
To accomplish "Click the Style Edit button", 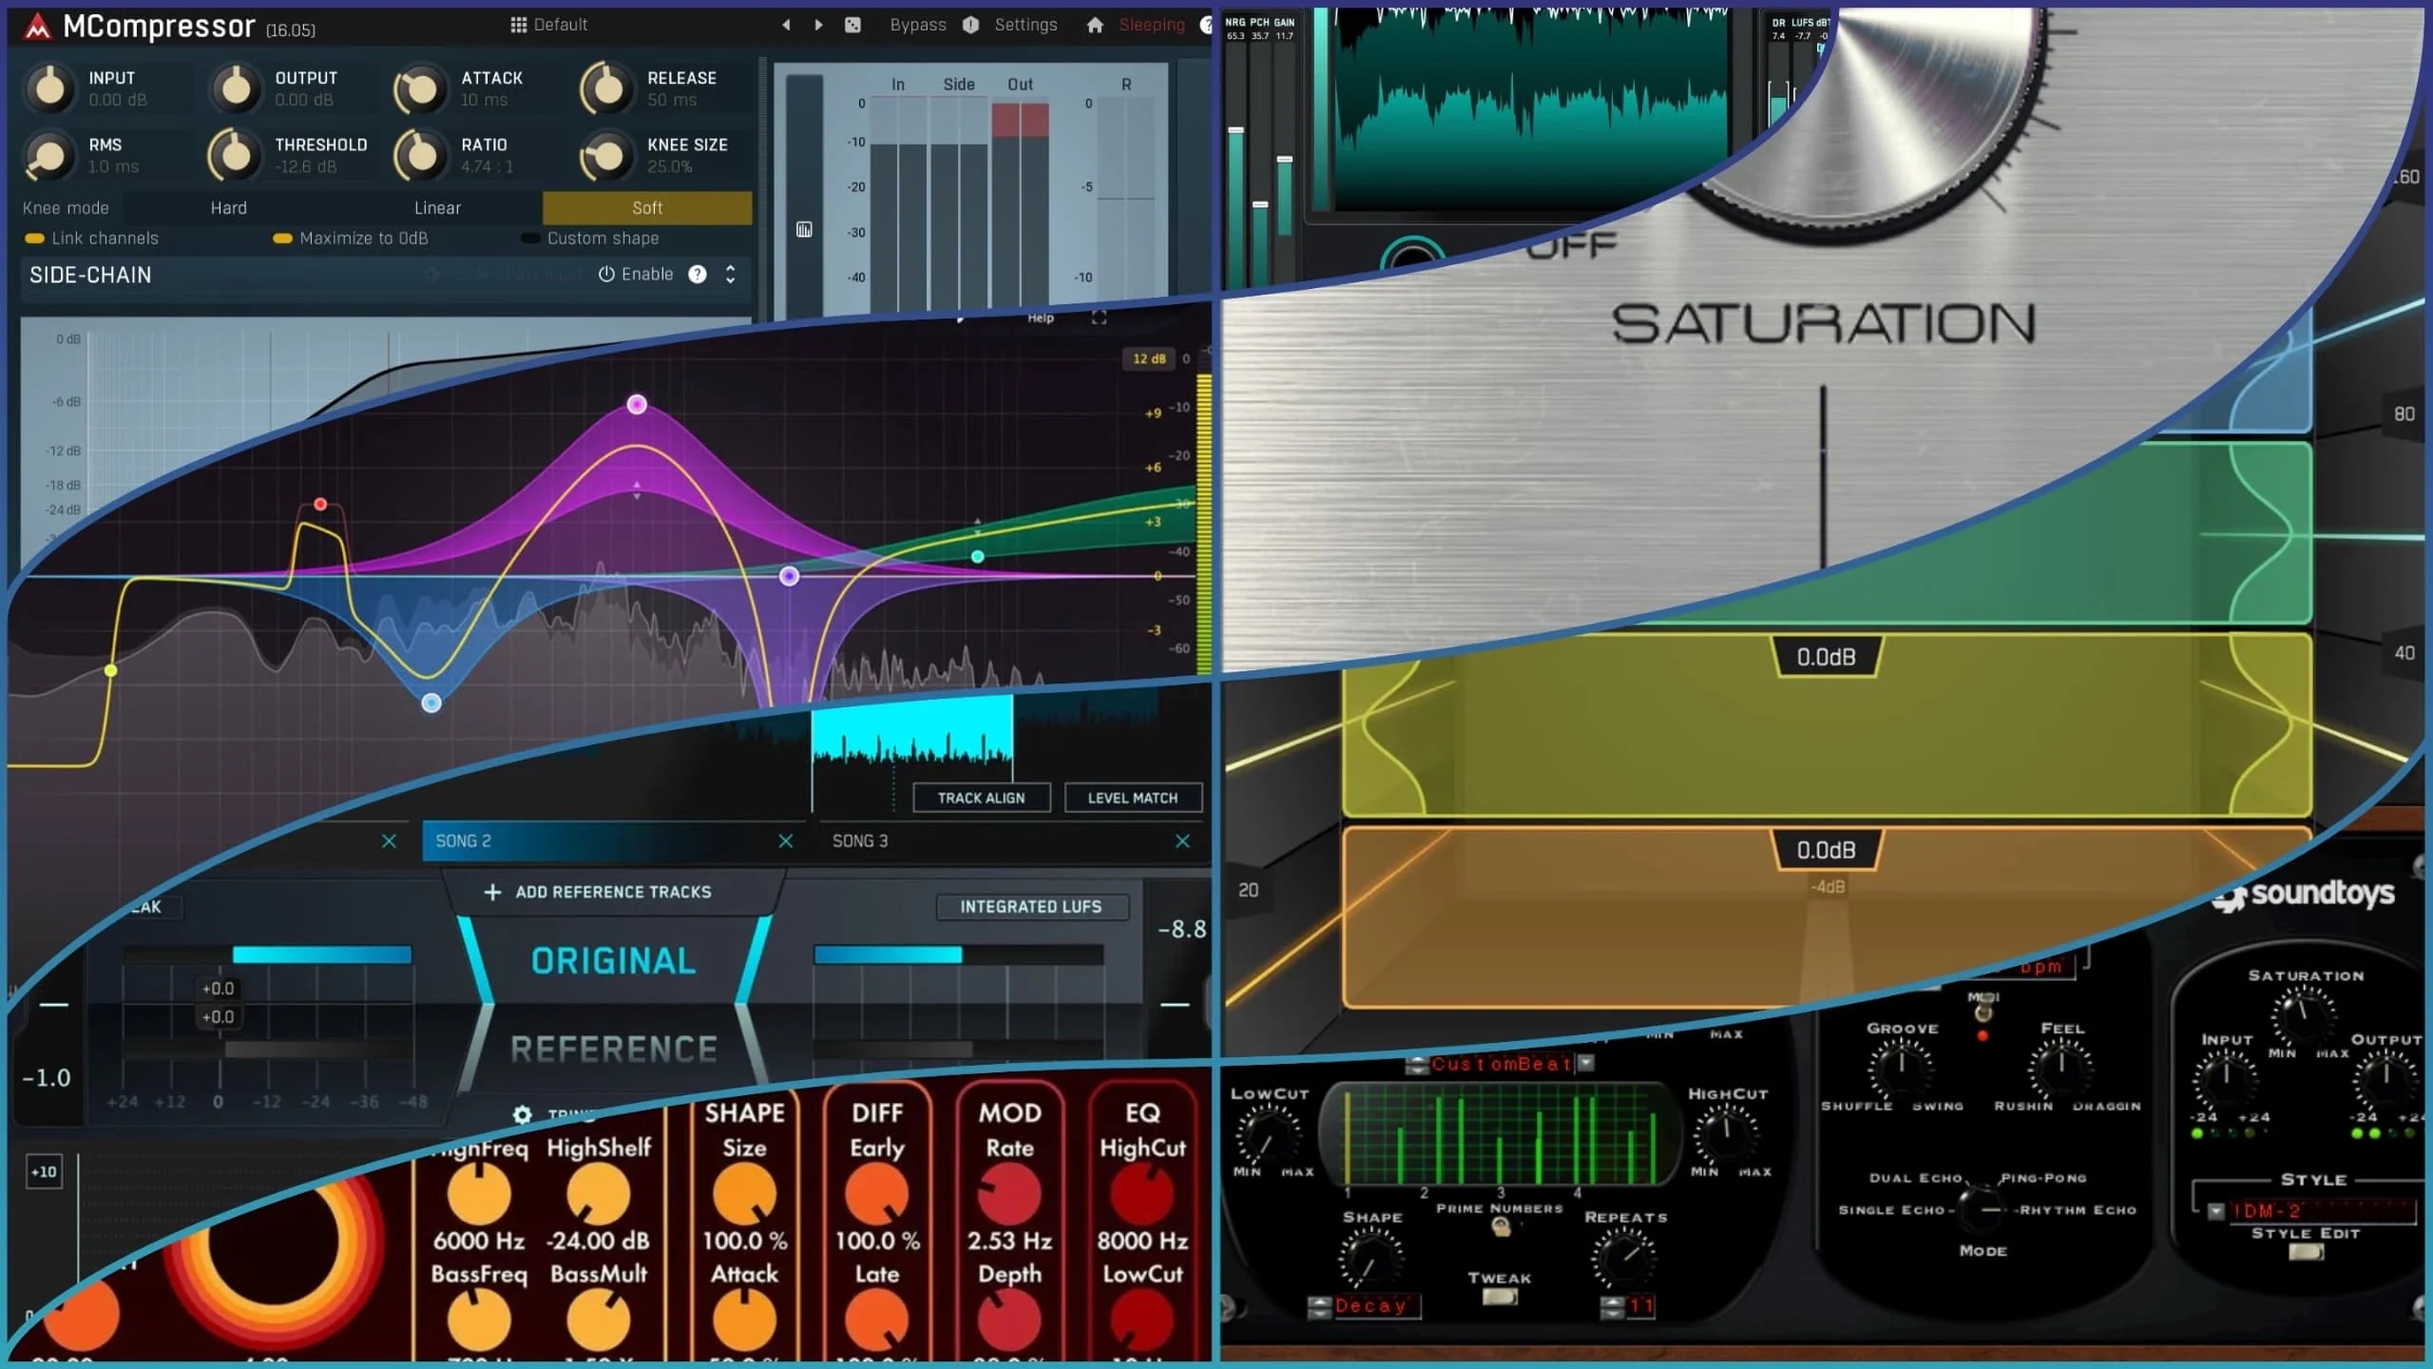I will 2306,1252.
